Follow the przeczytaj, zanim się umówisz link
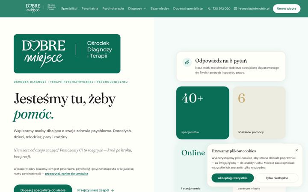 click(66, 174)
